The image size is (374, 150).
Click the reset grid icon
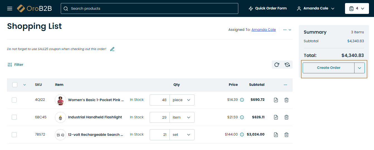tap(287, 65)
